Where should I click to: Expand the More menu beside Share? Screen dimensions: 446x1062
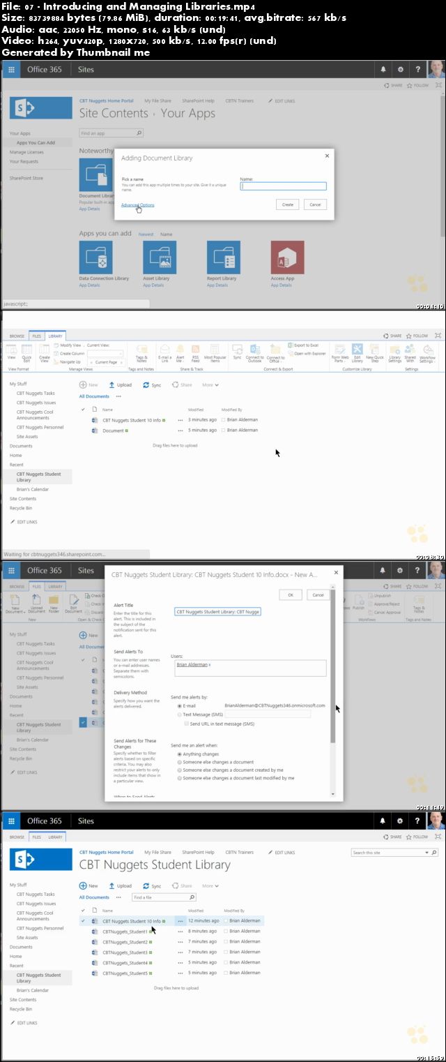(210, 384)
